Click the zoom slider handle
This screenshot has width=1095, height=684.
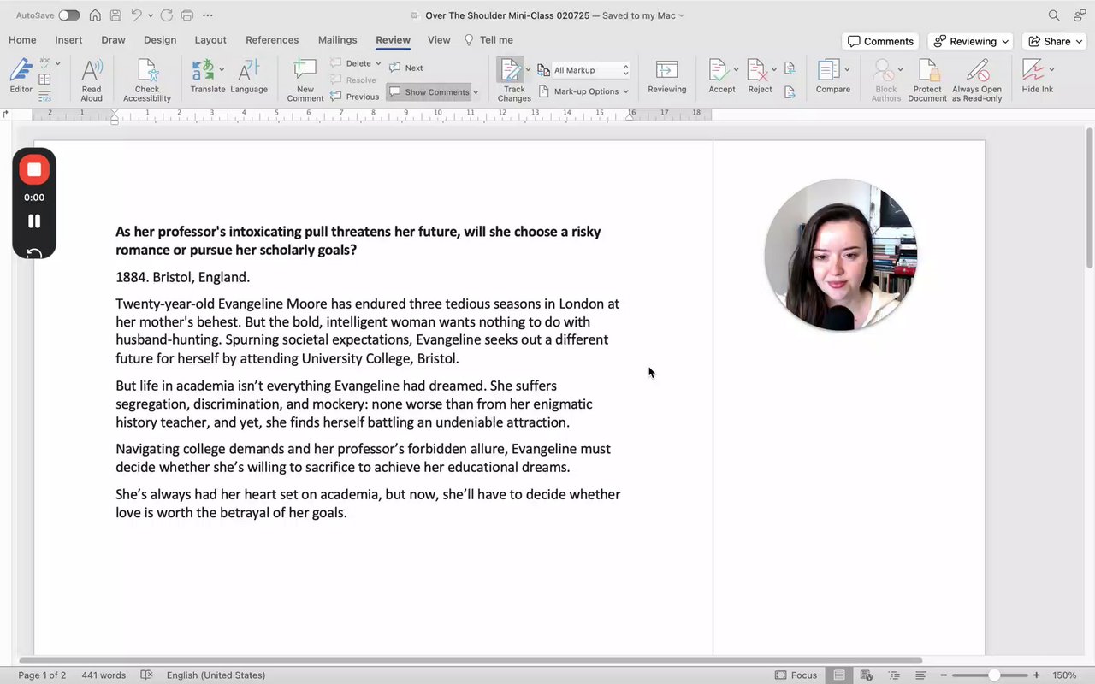click(994, 675)
